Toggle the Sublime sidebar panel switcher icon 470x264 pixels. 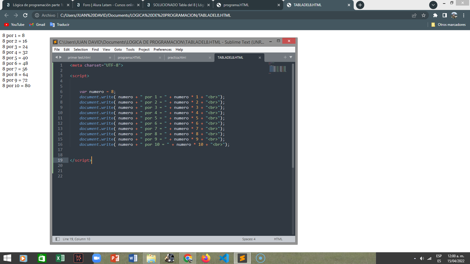point(58,239)
